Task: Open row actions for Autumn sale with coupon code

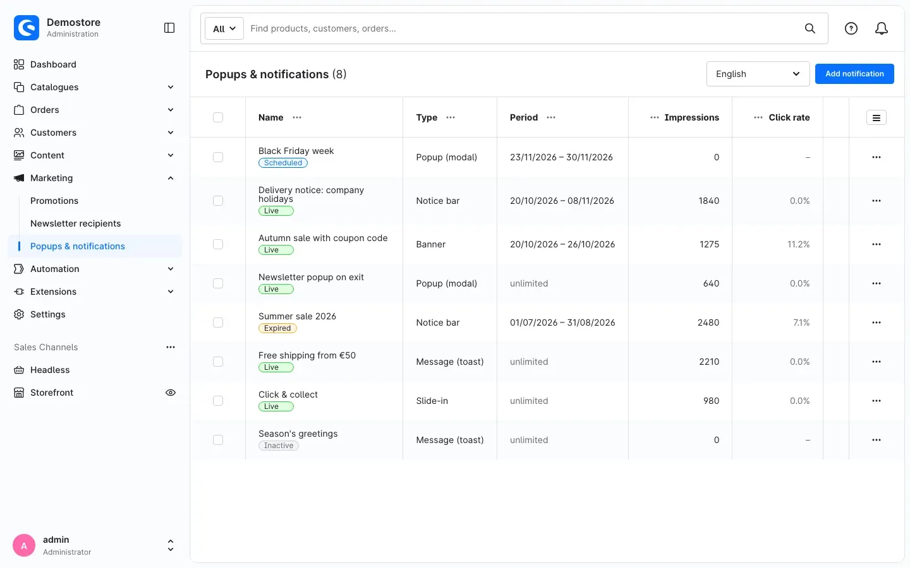Action: coord(877,244)
